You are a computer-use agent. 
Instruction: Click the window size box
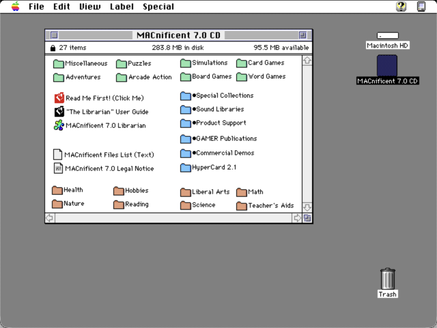coord(307,218)
